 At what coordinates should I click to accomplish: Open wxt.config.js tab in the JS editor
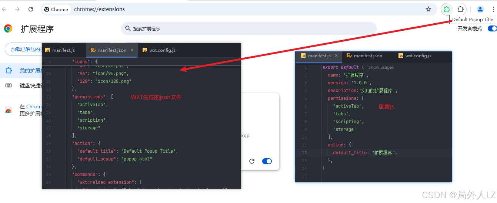(415, 56)
